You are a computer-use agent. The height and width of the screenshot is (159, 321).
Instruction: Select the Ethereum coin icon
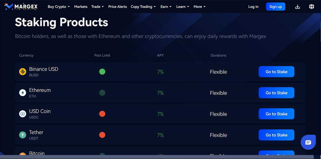pos(23,92)
